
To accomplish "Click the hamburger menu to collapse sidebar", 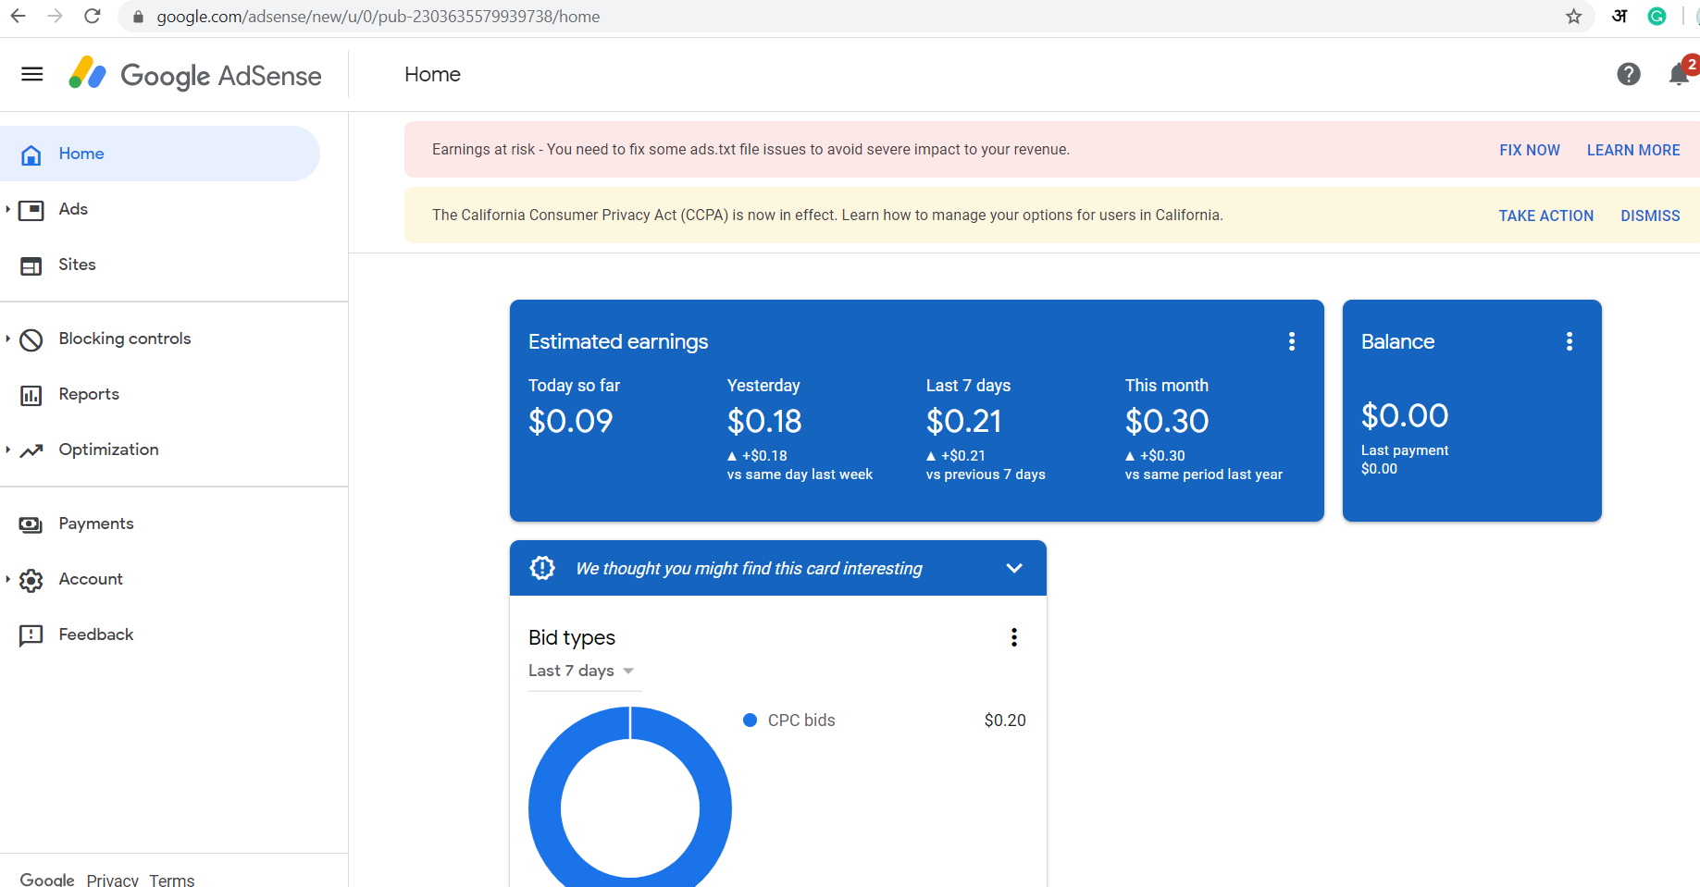I will click(31, 74).
